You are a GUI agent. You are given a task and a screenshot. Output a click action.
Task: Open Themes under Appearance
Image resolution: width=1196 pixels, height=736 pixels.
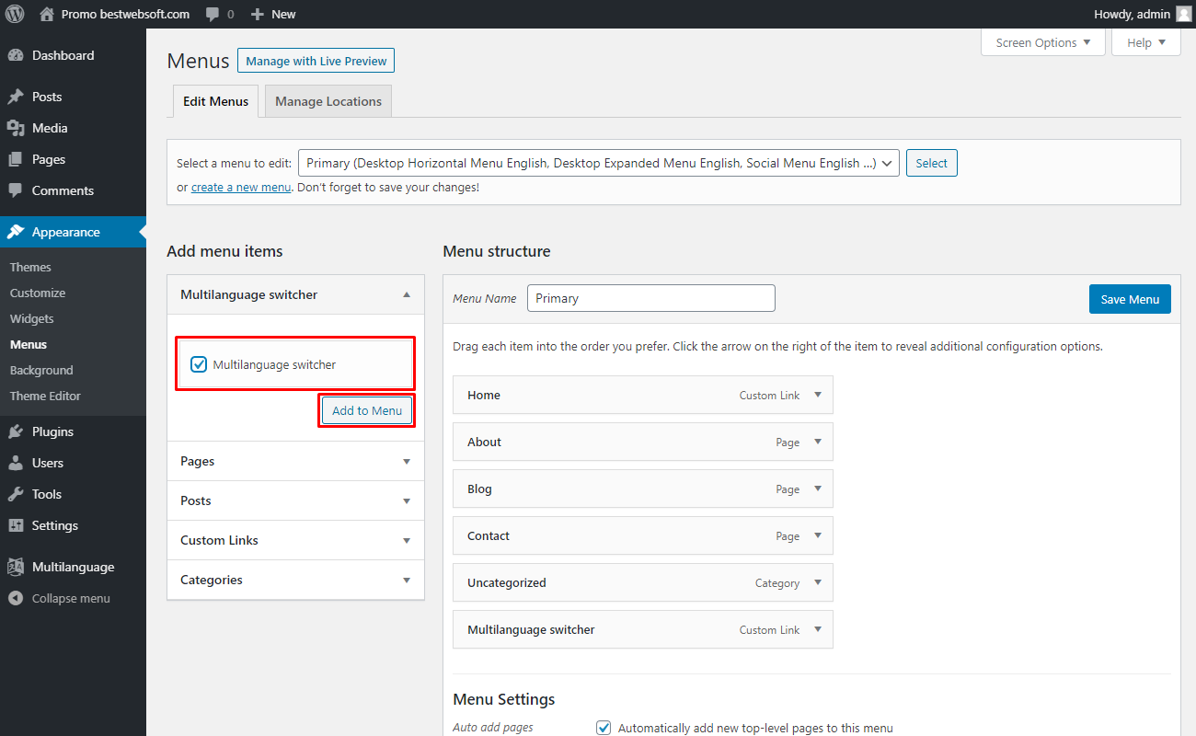pyautogui.click(x=30, y=267)
